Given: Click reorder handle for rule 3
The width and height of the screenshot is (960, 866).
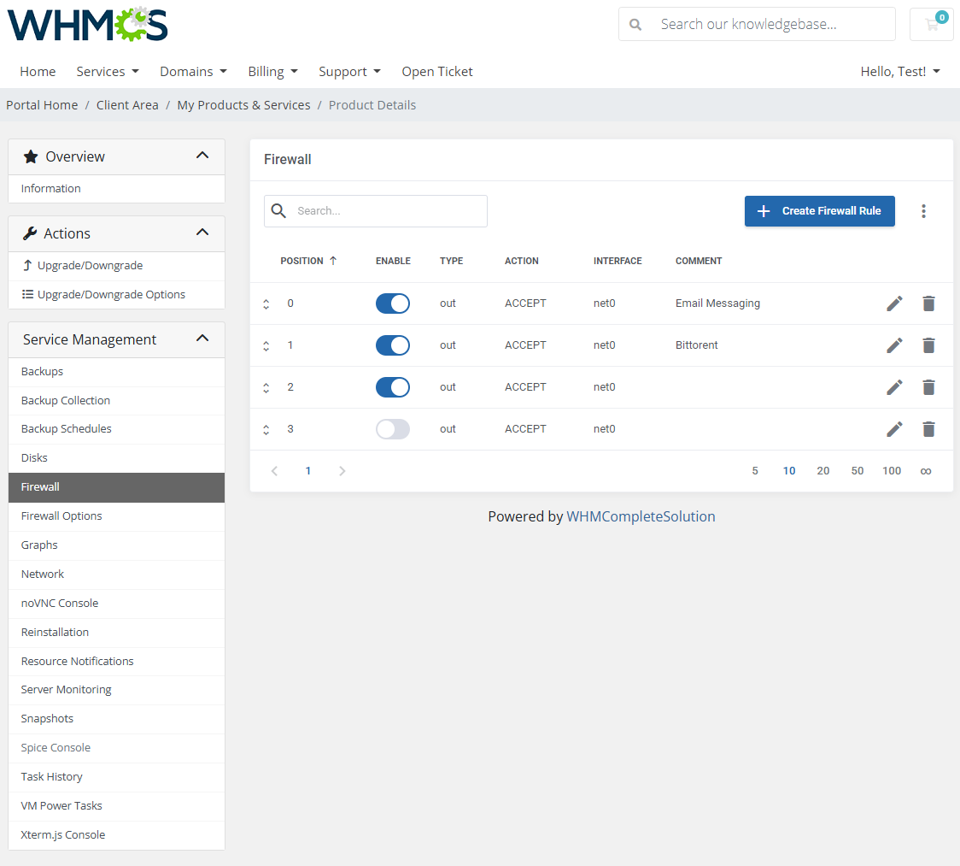Looking at the screenshot, I should tap(266, 430).
